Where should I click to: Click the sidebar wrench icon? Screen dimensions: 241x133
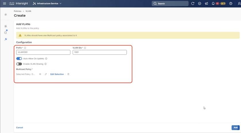tap(6, 39)
